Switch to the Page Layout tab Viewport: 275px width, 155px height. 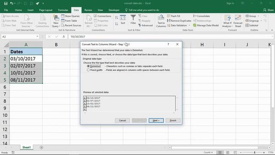tap(46, 10)
